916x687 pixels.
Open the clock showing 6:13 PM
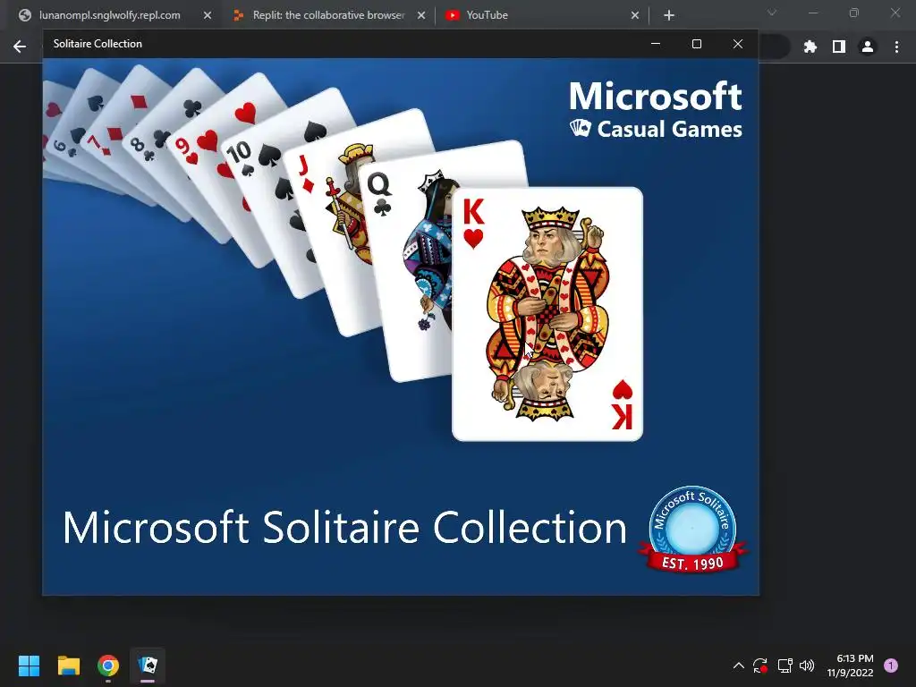click(x=850, y=666)
